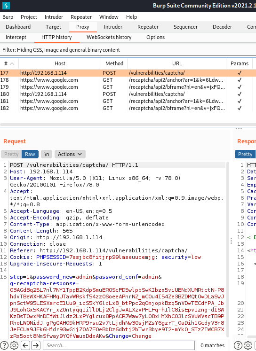Open the filter bar settings
256x351 pixels.
pyautogui.click(x=128, y=50)
